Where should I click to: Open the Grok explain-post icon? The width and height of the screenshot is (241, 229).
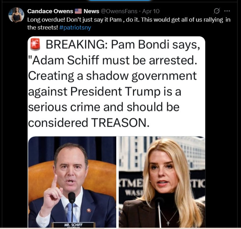(217, 11)
